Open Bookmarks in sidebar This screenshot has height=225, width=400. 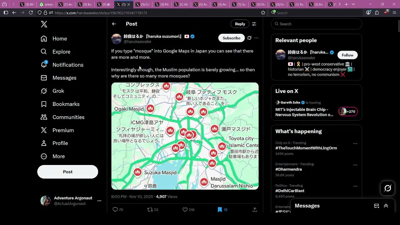point(60,104)
